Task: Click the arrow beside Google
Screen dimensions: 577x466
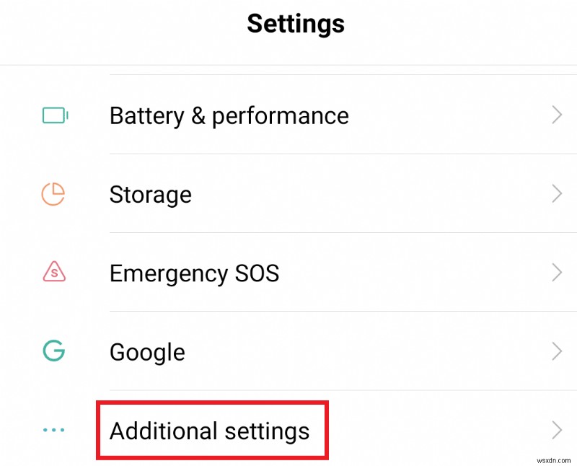Action: point(556,351)
